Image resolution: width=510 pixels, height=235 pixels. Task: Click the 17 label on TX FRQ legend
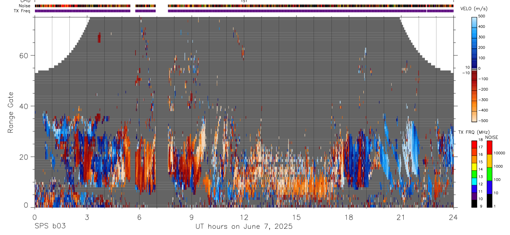[481, 147]
